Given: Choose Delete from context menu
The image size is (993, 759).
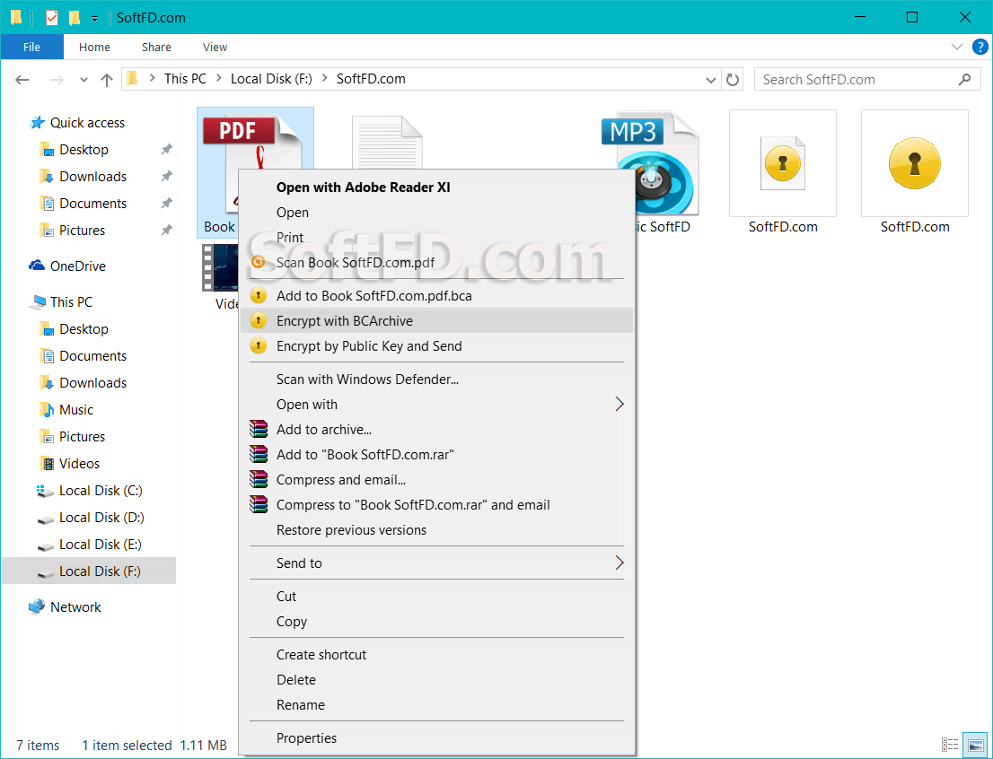Looking at the screenshot, I should tap(436, 680).
